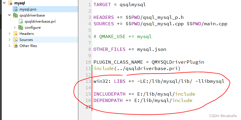Select the qsqldriverbase tree label
This screenshot has width=241, height=120.
32,15
